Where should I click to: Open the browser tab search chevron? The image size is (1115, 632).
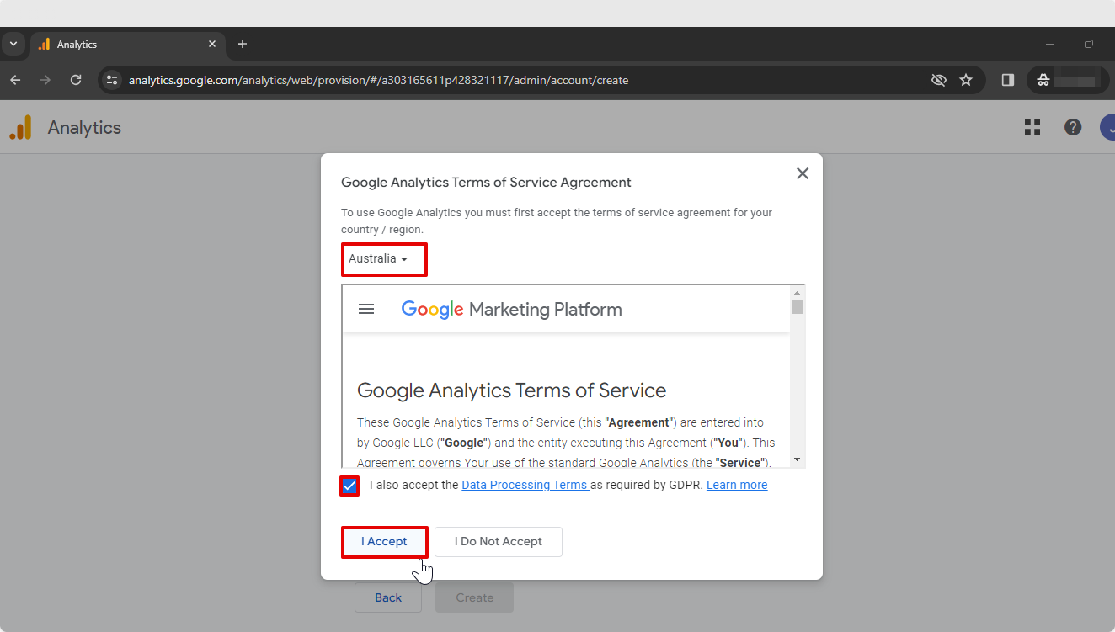(13, 44)
